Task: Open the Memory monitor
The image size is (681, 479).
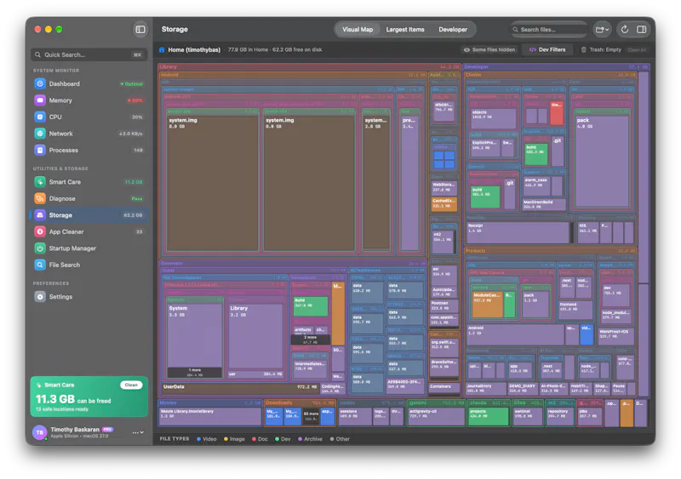Action: click(89, 100)
